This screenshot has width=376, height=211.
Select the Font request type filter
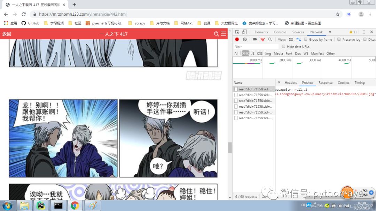289,54
